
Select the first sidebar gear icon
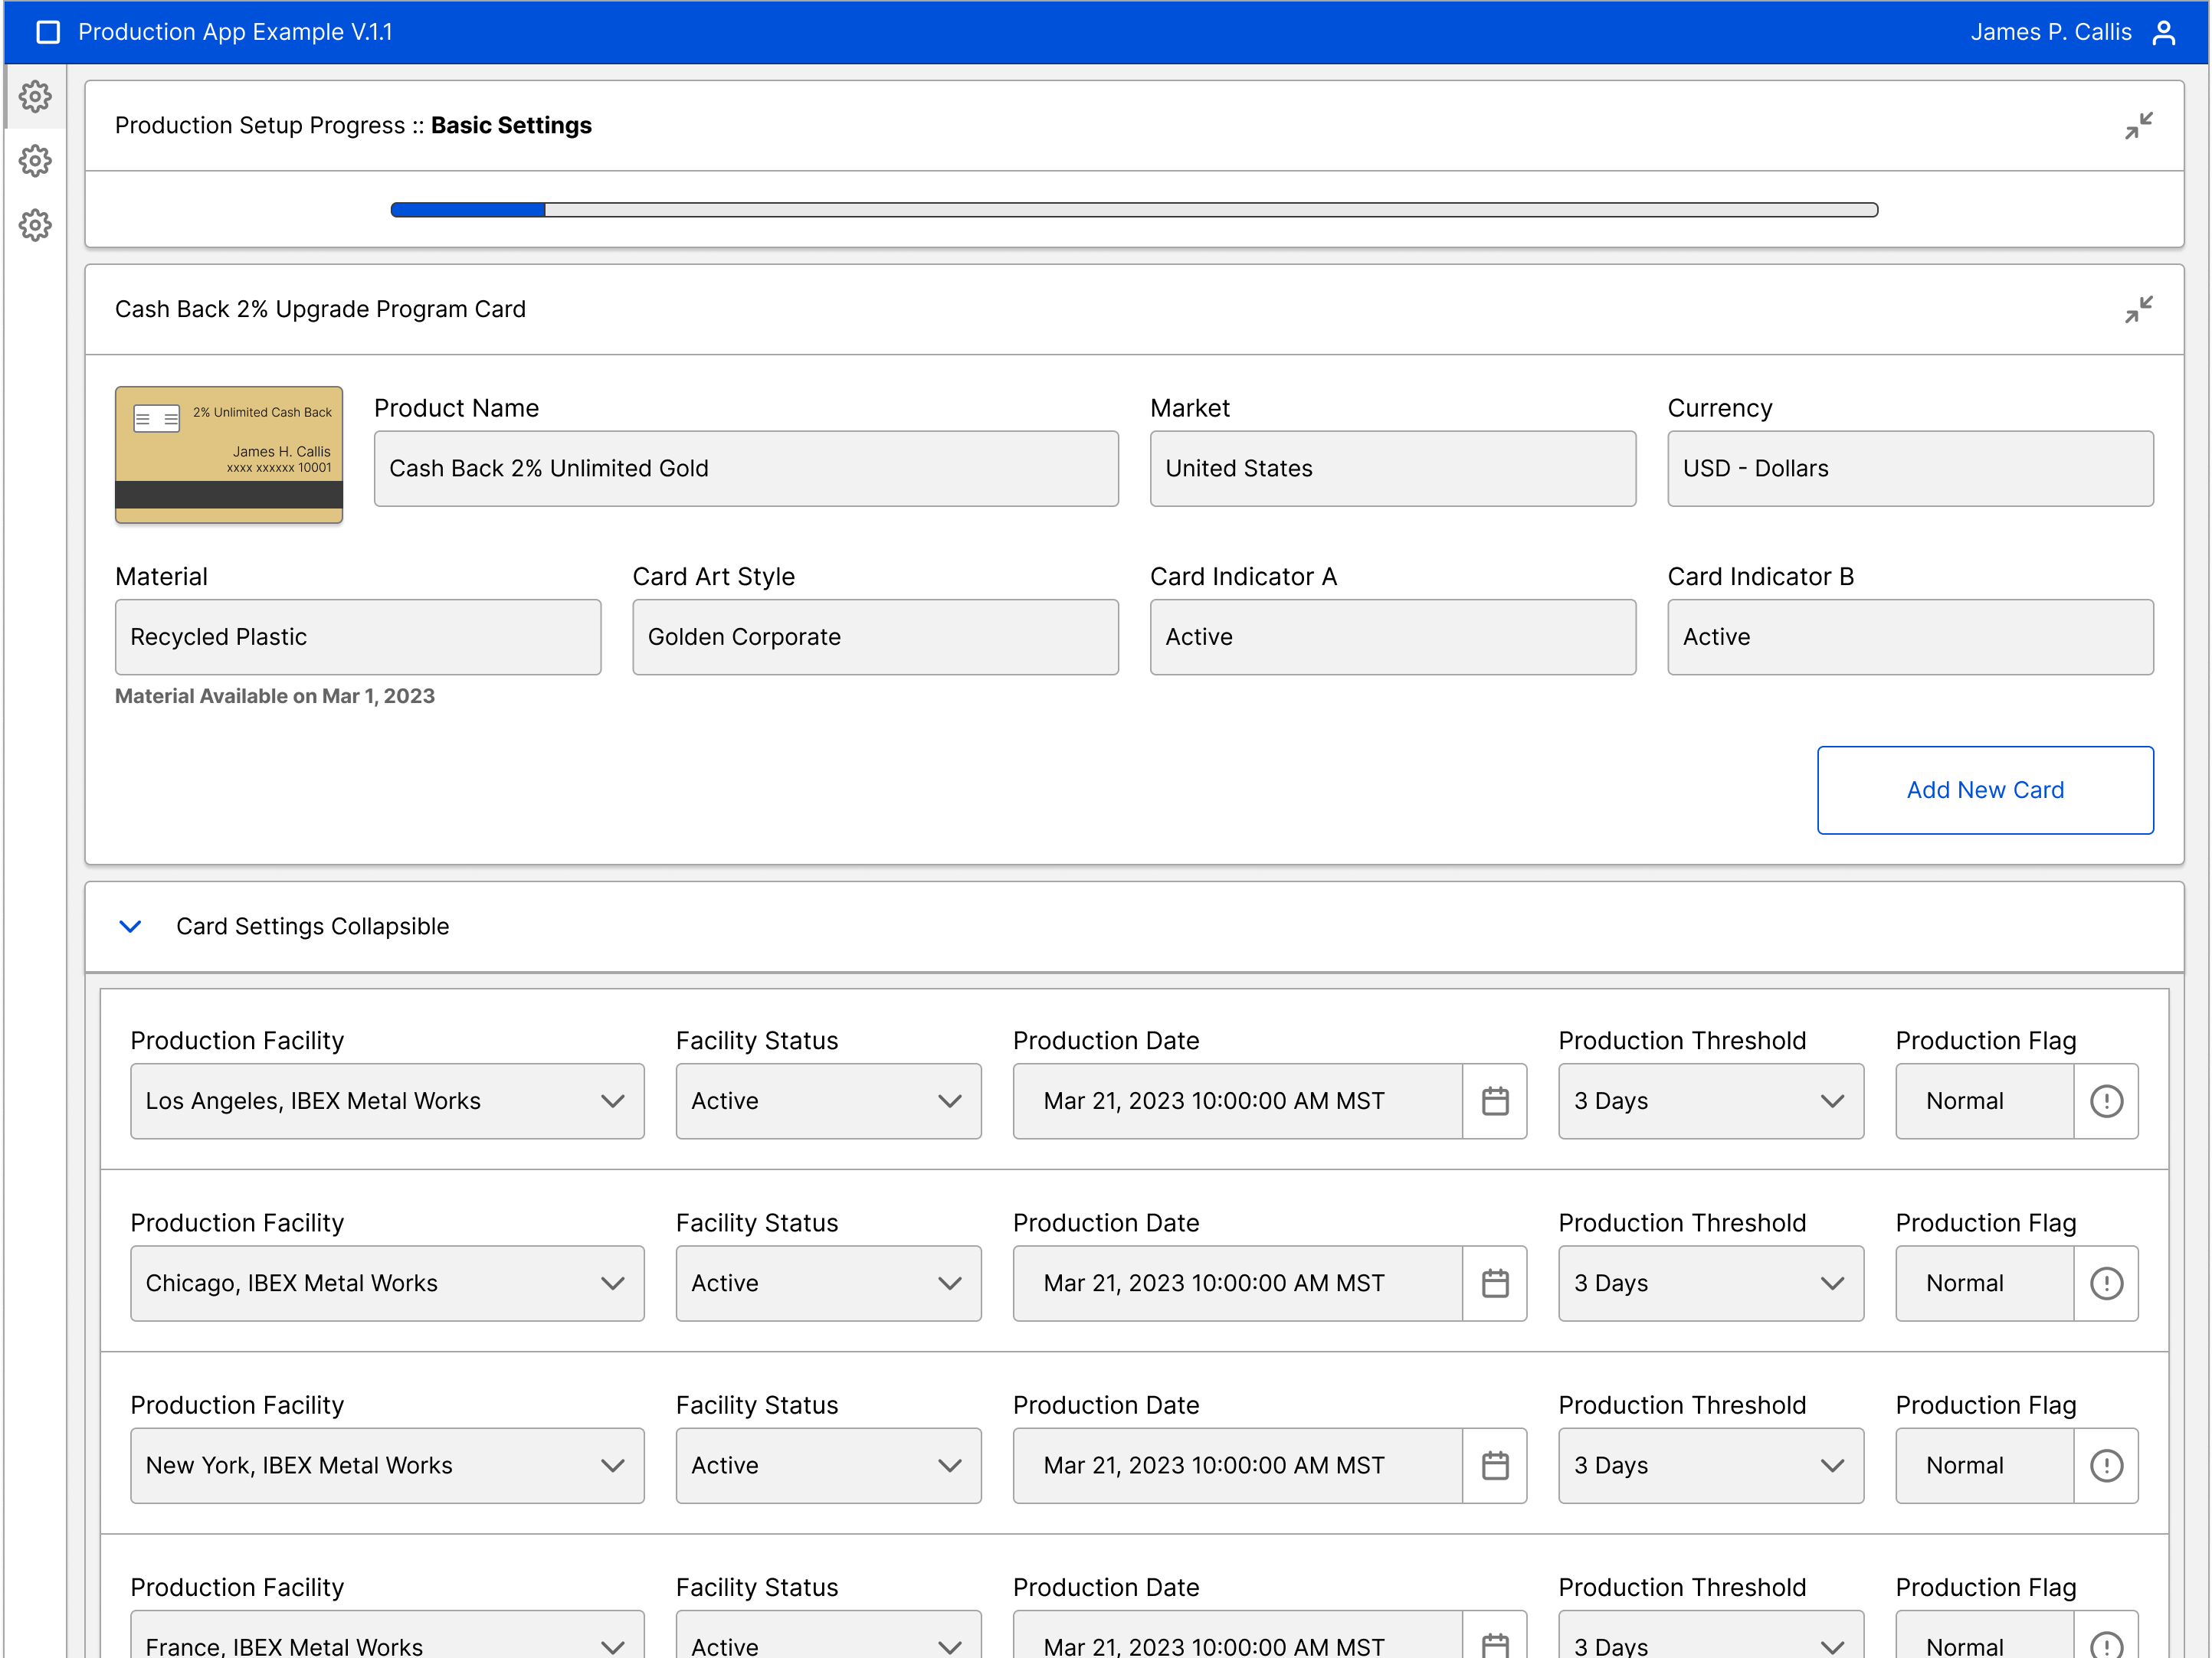point(35,97)
